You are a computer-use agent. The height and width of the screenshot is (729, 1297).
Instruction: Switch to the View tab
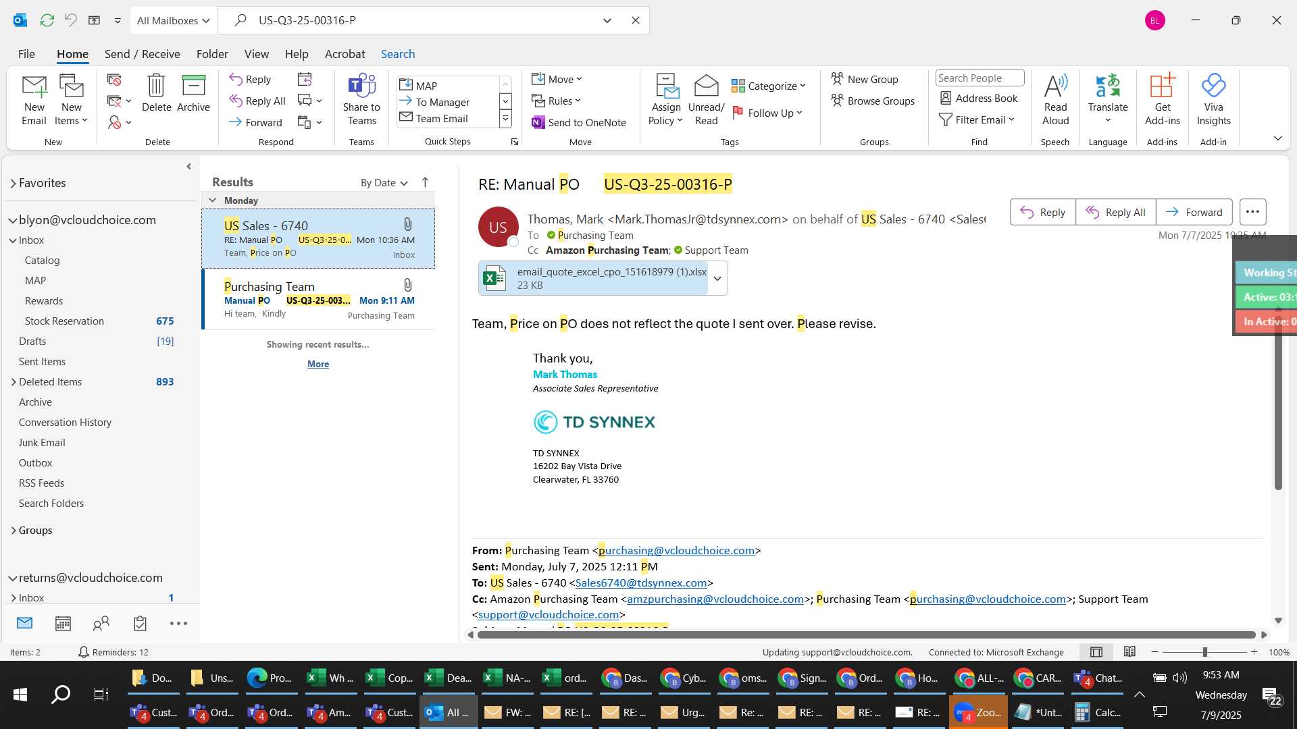click(x=256, y=54)
